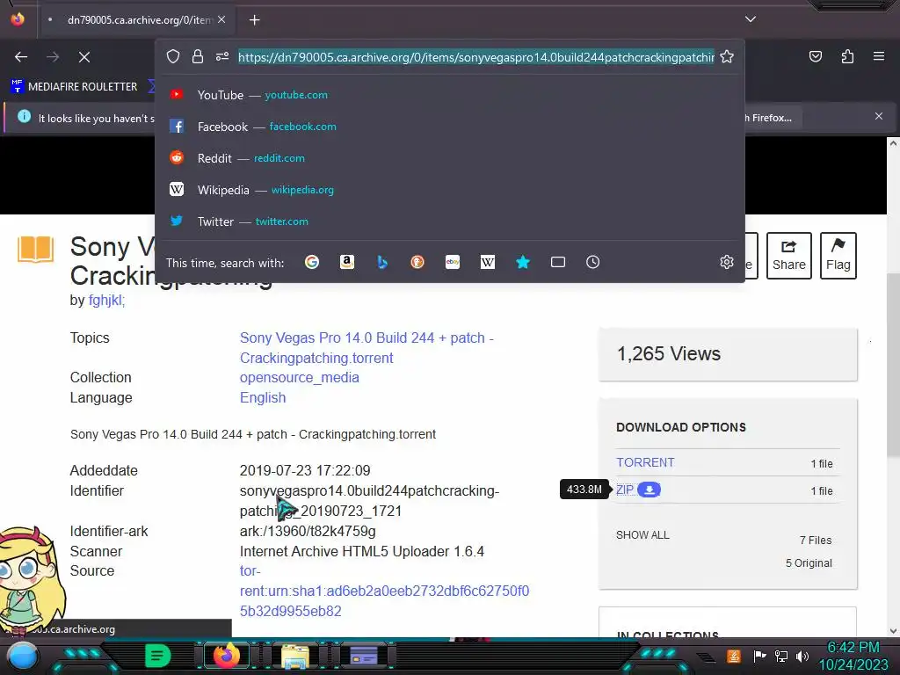Click the Share button
The width and height of the screenshot is (900, 675).
pyautogui.click(x=788, y=256)
